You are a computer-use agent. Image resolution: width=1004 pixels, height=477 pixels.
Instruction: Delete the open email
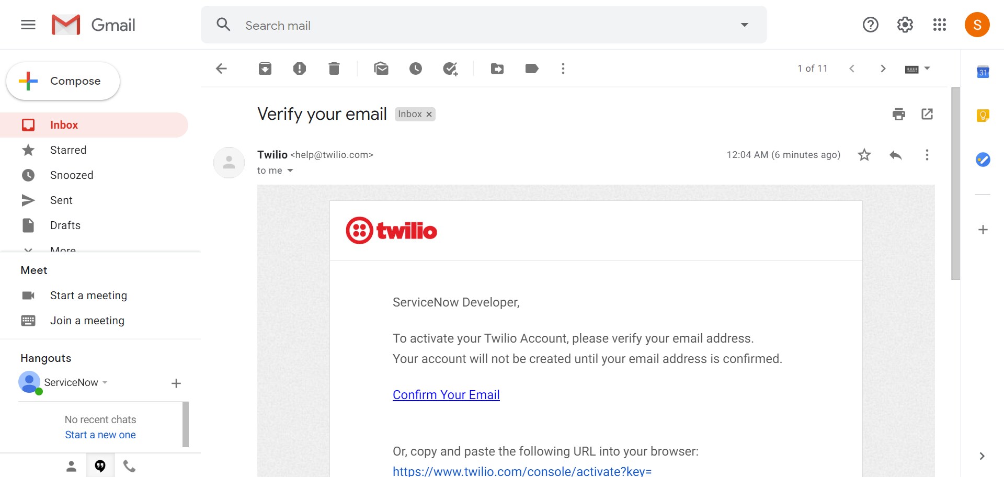(x=334, y=69)
